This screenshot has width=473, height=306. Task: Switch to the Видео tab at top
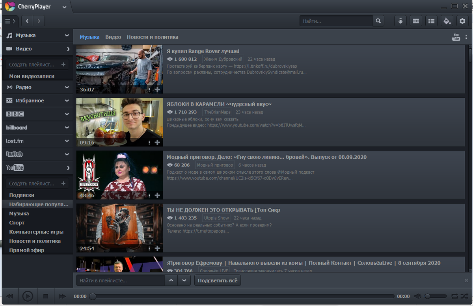tap(113, 37)
